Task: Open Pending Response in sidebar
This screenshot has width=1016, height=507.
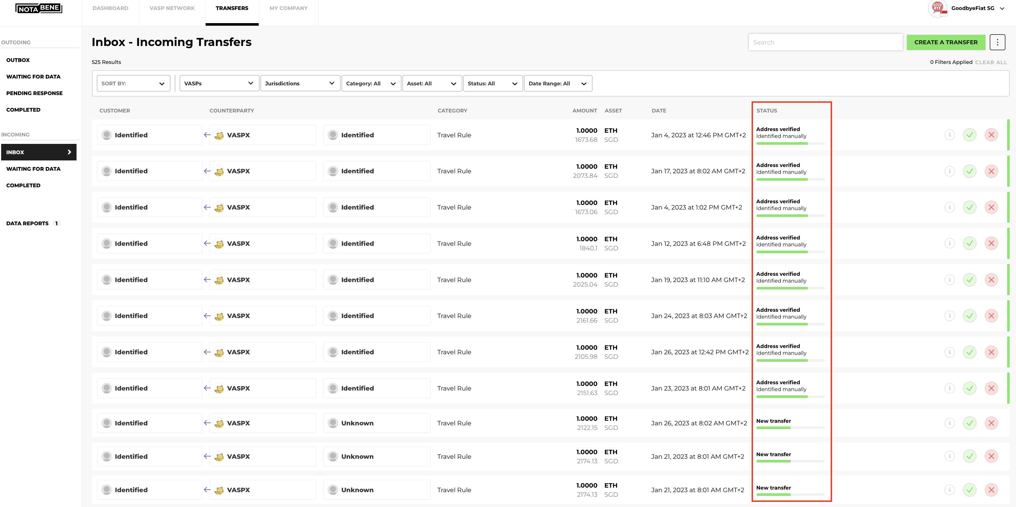Action: point(34,93)
